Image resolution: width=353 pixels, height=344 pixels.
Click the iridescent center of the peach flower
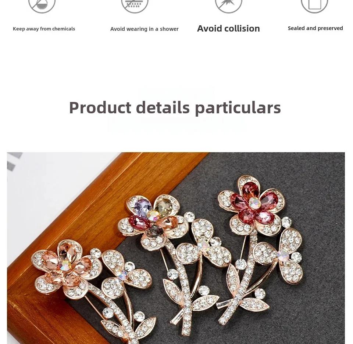click(x=65, y=266)
